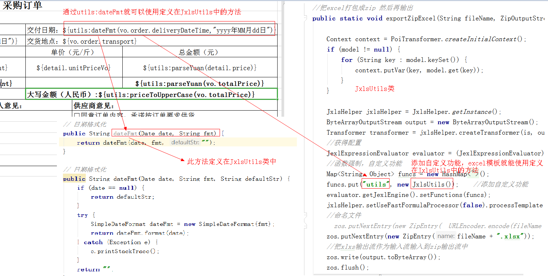Click the 函数强制，自定义功能 comment

[364, 164]
